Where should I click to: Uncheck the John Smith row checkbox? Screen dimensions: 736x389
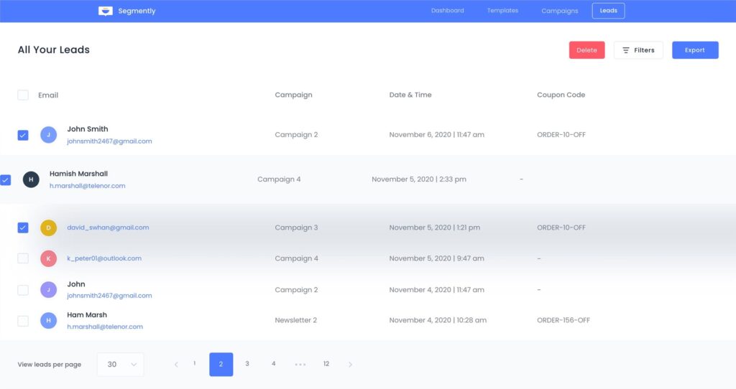[23, 135]
